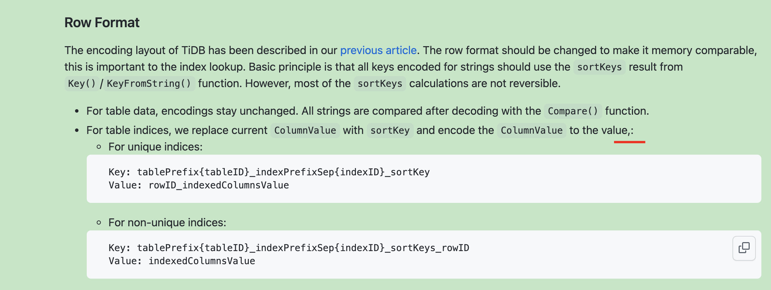Viewport: 771px width, 290px height.
Task: Click the Key line ending with sortKeys_rowID
Action: pyautogui.click(x=288, y=248)
